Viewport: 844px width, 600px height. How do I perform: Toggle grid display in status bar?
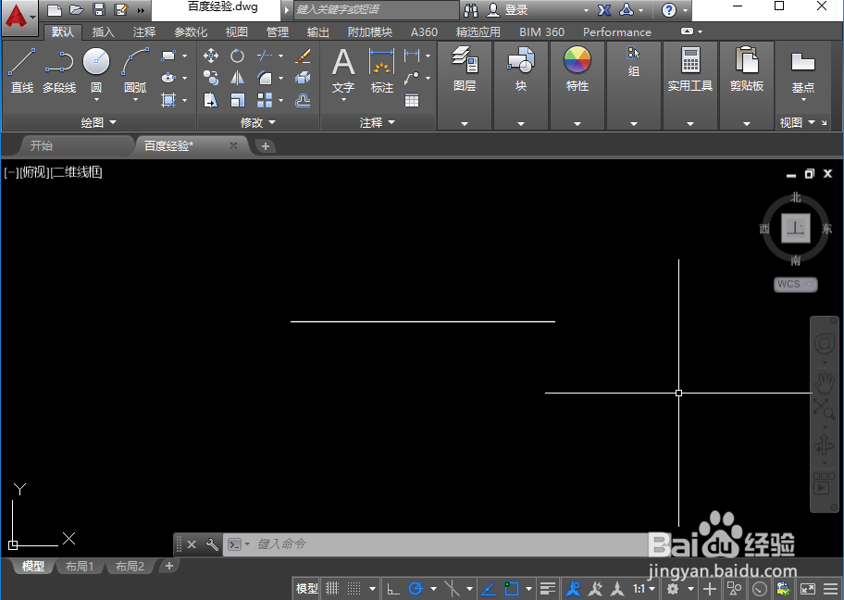332,589
